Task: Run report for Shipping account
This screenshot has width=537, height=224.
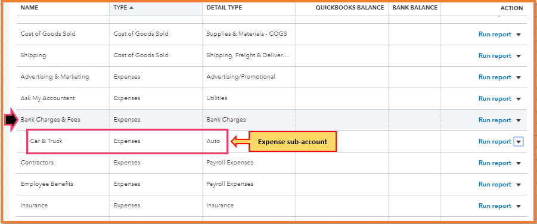Action: pos(495,56)
